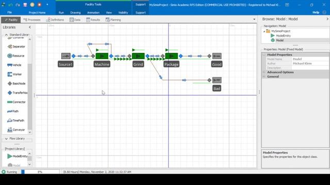Switch to the Run ribbon tab

click(61, 12)
